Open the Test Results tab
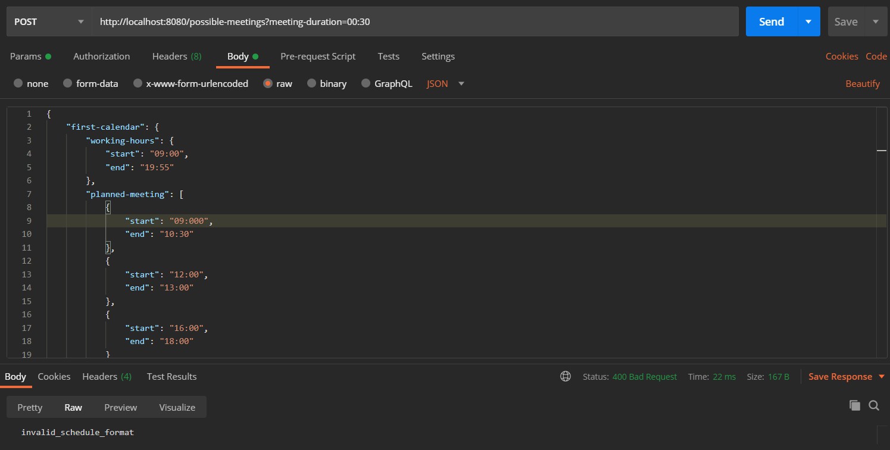 (x=171, y=376)
